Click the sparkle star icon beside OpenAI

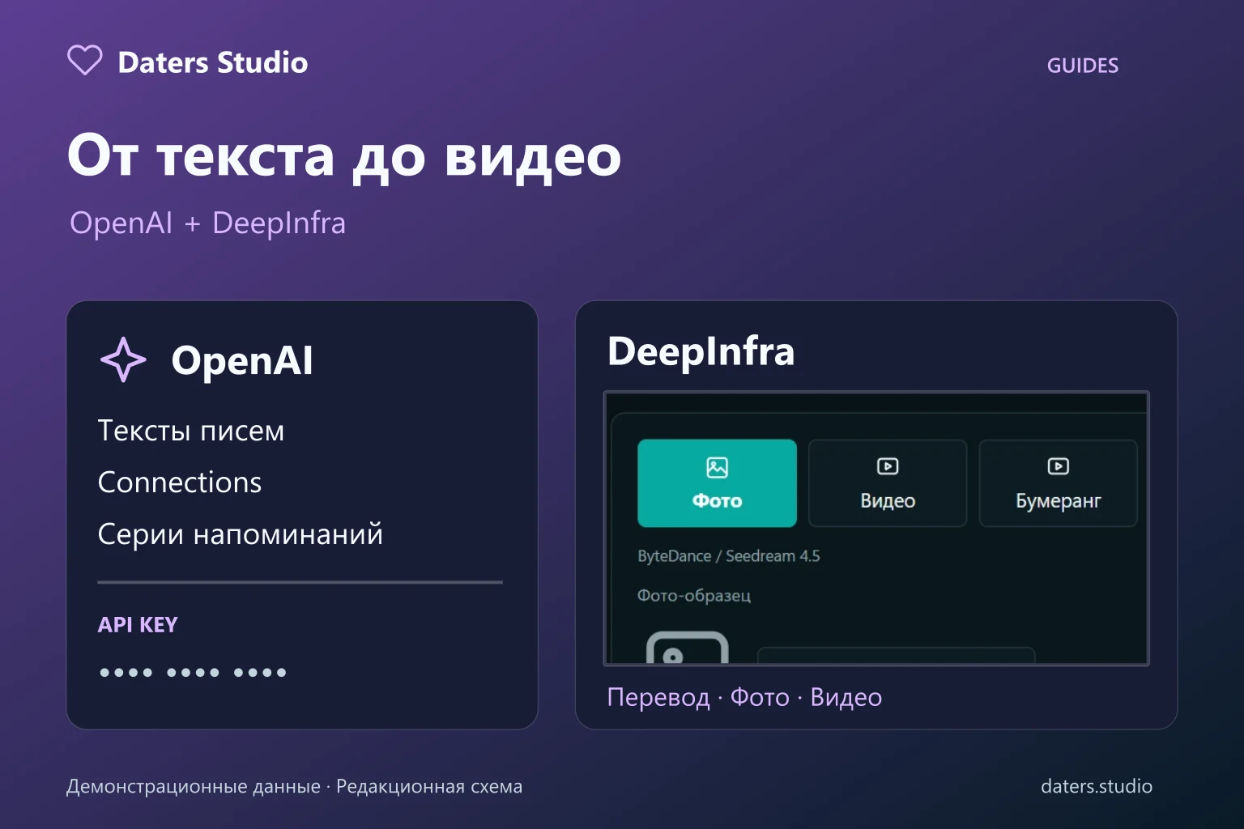(123, 359)
